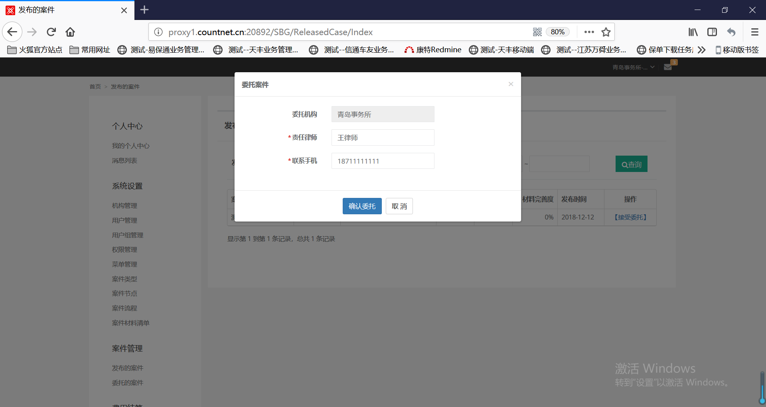
Task: Click the browser forward arrow
Action: coord(32,32)
